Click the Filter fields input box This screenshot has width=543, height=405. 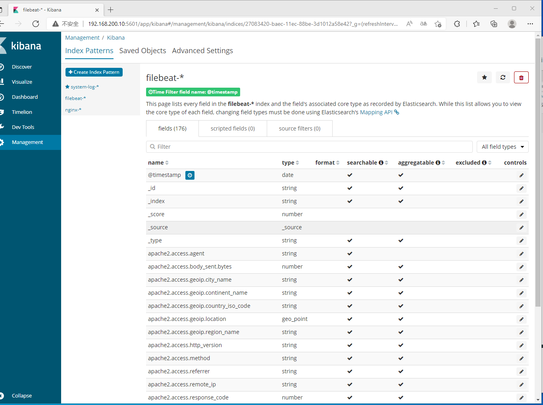pyautogui.click(x=309, y=147)
